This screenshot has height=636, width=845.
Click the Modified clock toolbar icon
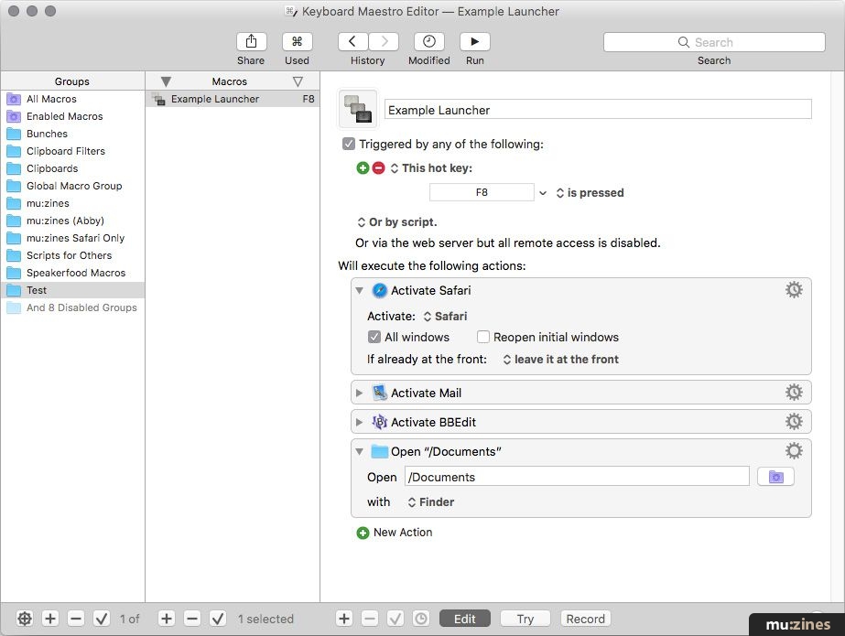point(428,42)
